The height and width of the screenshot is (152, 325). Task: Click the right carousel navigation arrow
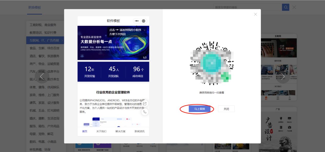coord(283,76)
